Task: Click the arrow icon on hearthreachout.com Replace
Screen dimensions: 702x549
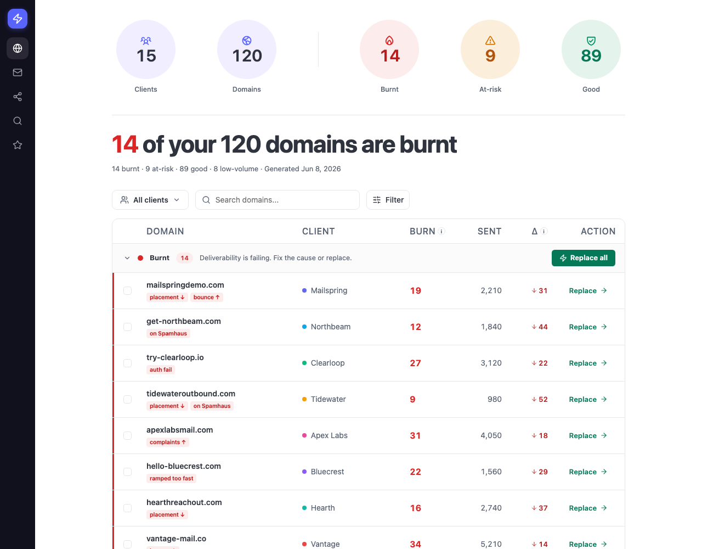Action: click(604, 508)
